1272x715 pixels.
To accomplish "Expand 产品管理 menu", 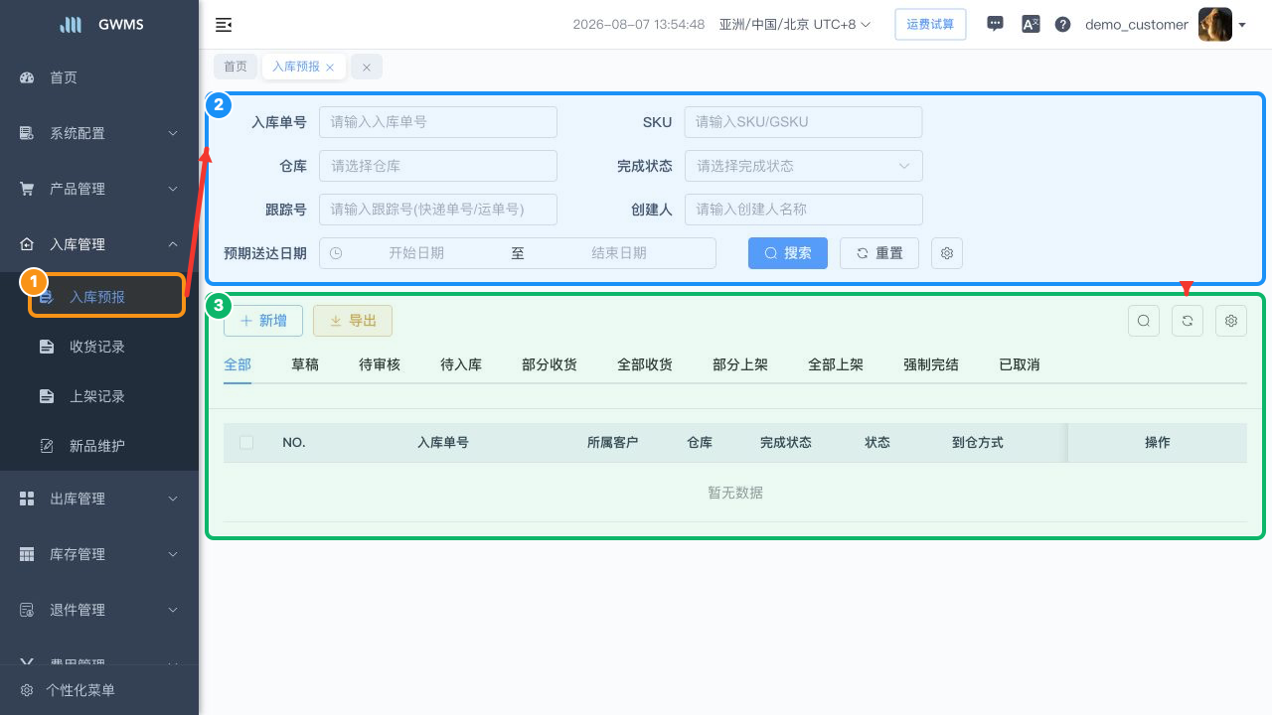I will [x=99, y=189].
